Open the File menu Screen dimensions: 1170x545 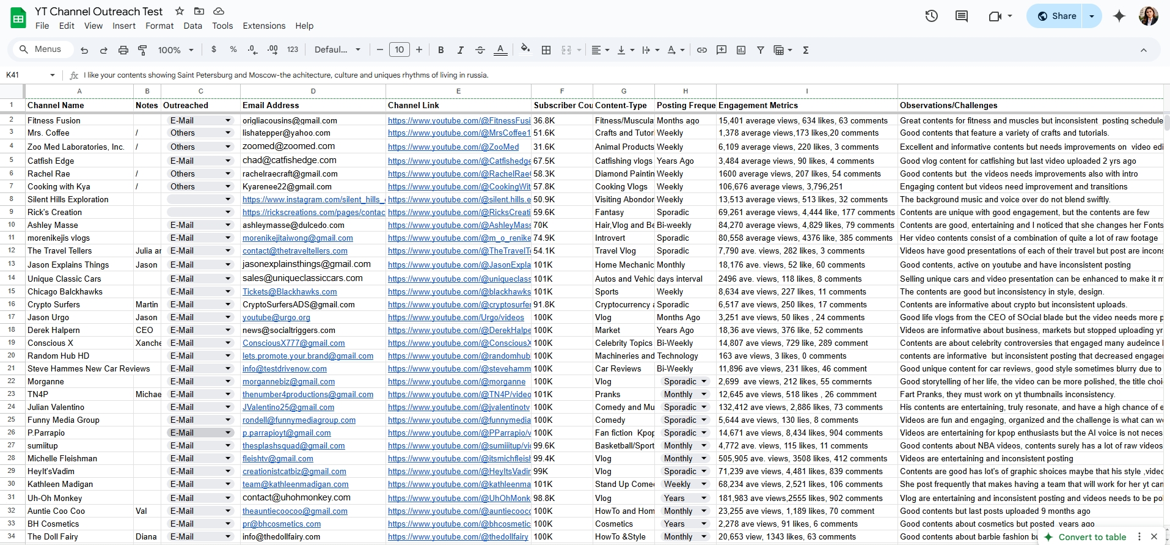coord(42,26)
